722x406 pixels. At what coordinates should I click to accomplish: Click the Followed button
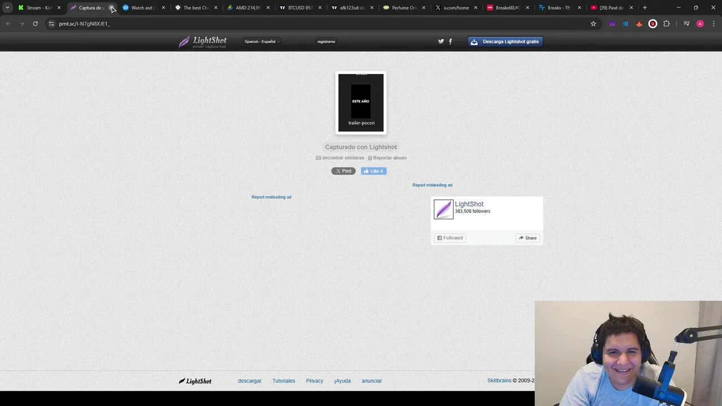pyautogui.click(x=450, y=238)
